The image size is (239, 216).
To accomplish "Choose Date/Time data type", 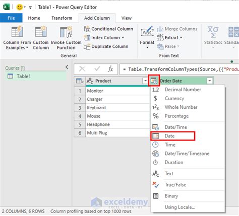I will [x=188, y=127].
